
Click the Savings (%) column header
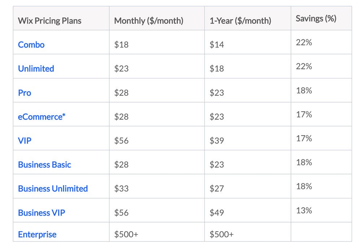316,18
